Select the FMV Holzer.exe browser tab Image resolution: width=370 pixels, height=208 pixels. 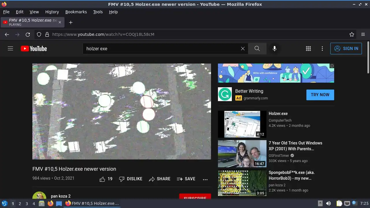tap(32, 22)
